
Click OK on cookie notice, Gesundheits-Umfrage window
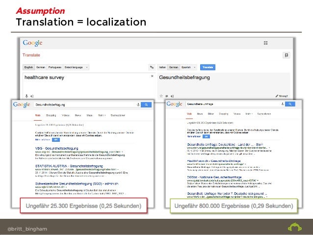click(206, 136)
